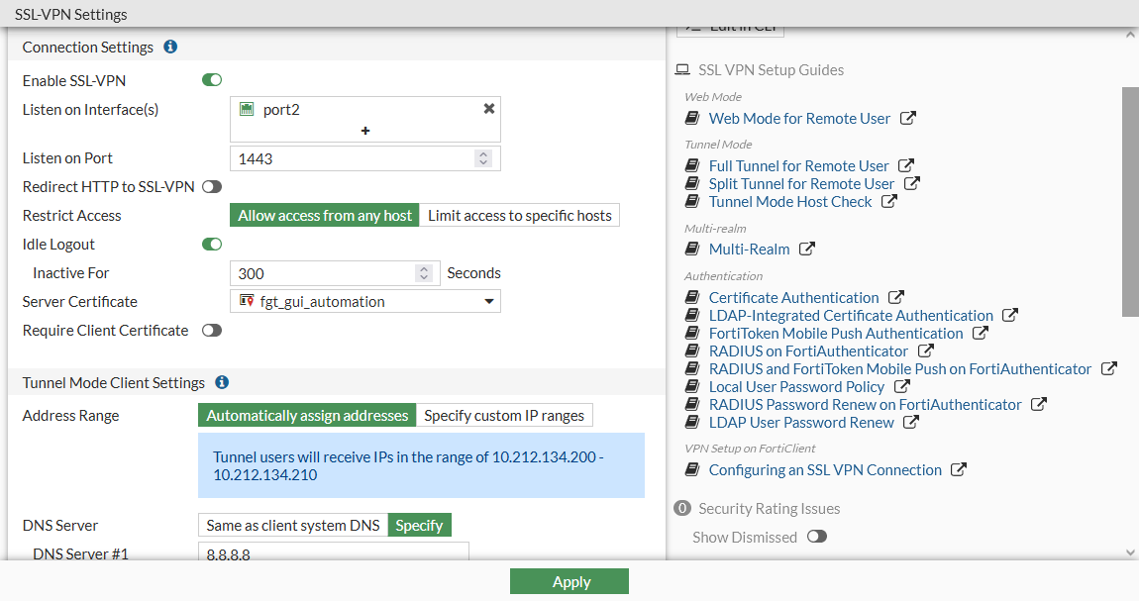Toggle the Show Dismissed switch
The height and width of the screenshot is (601, 1139).
[816, 537]
